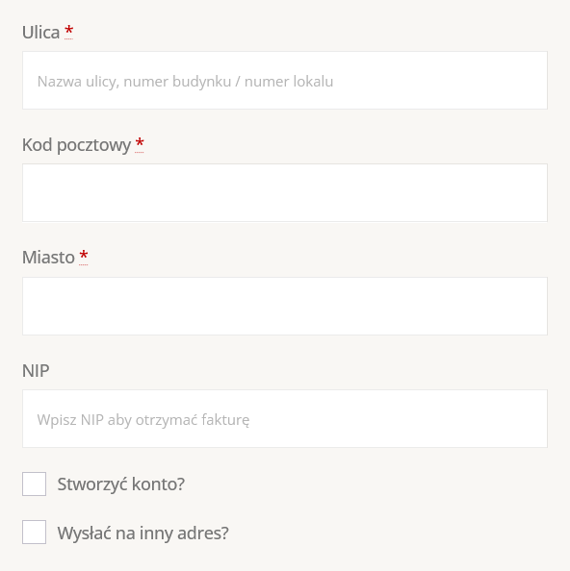Click the numer lokalu placeholder words
This screenshot has width=570, height=571.
pos(289,81)
